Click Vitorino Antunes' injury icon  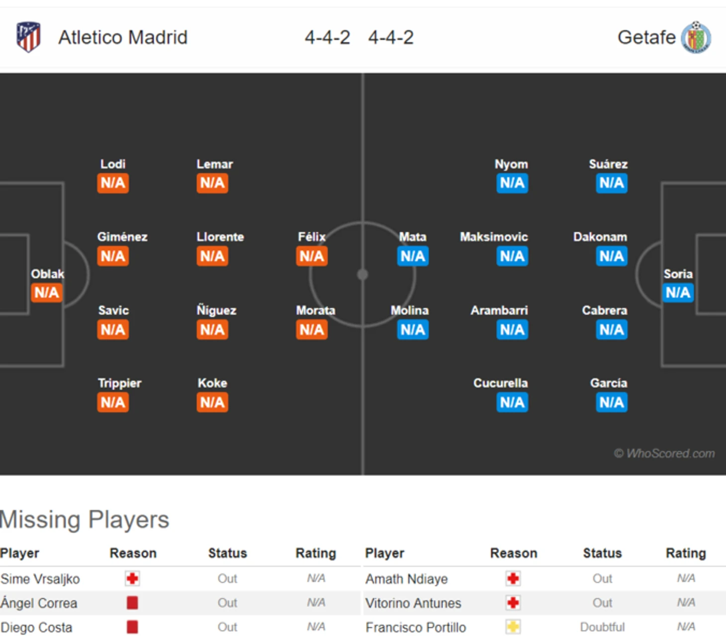pyautogui.click(x=513, y=603)
